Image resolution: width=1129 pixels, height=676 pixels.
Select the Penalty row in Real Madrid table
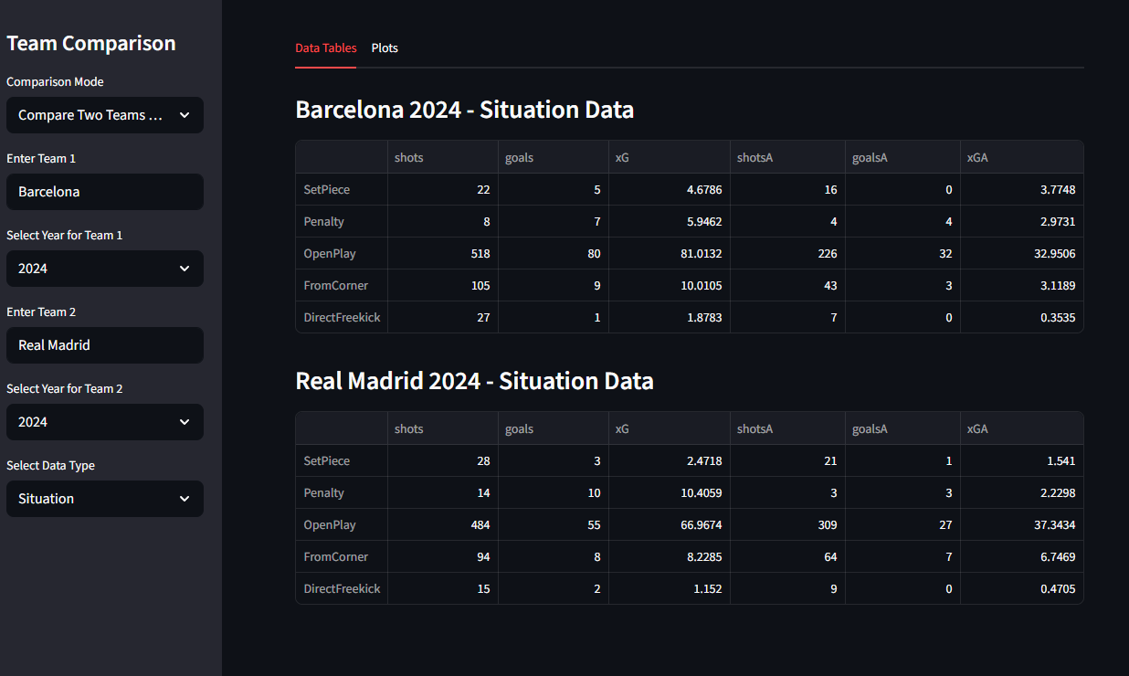tap(342, 493)
